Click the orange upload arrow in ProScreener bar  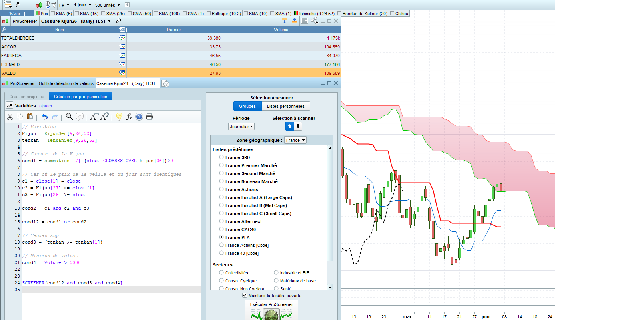(x=295, y=20)
